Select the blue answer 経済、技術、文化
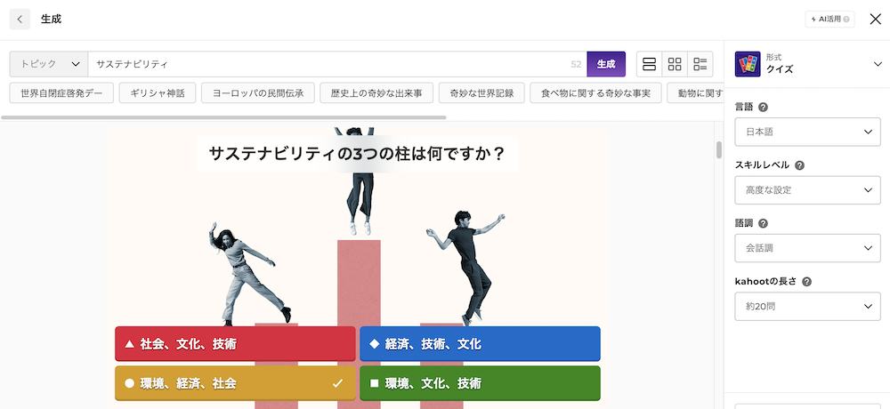Image resolution: width=890 pixels, height=409 pixels. pyautogui.click(x=481, y=344)
